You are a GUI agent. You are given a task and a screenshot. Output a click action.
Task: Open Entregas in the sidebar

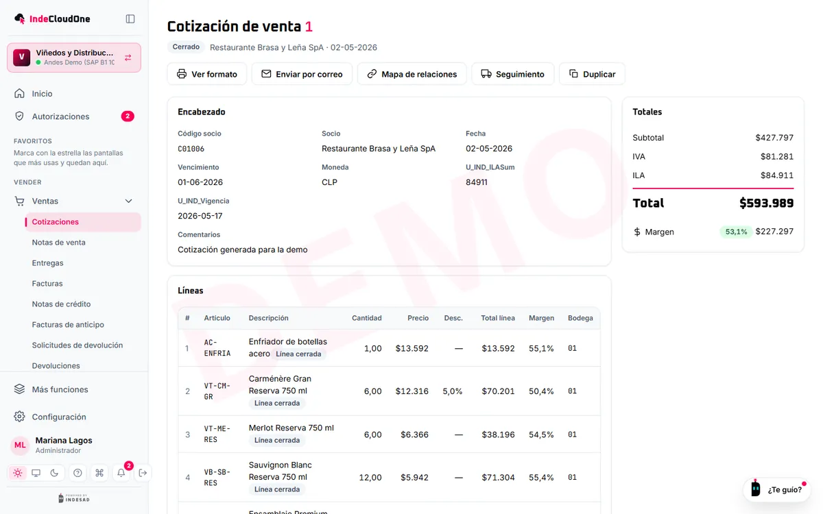tap(82, 263)
